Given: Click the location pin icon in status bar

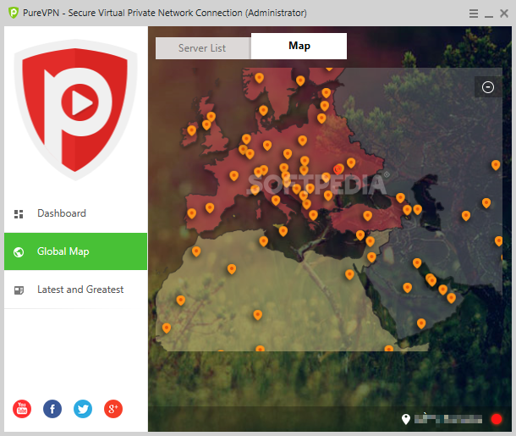Looking at the screenshot, I should click(x=406, y=419).
